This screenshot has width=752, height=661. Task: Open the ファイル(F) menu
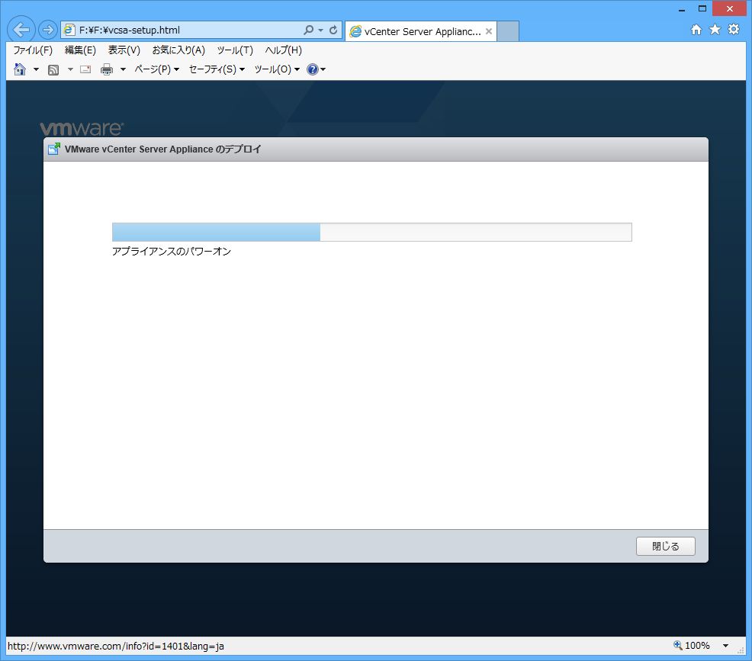[33, 50]
